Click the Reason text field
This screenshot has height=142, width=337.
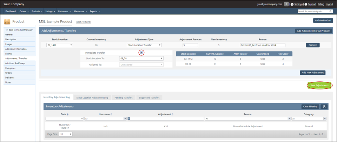(263, 45)
